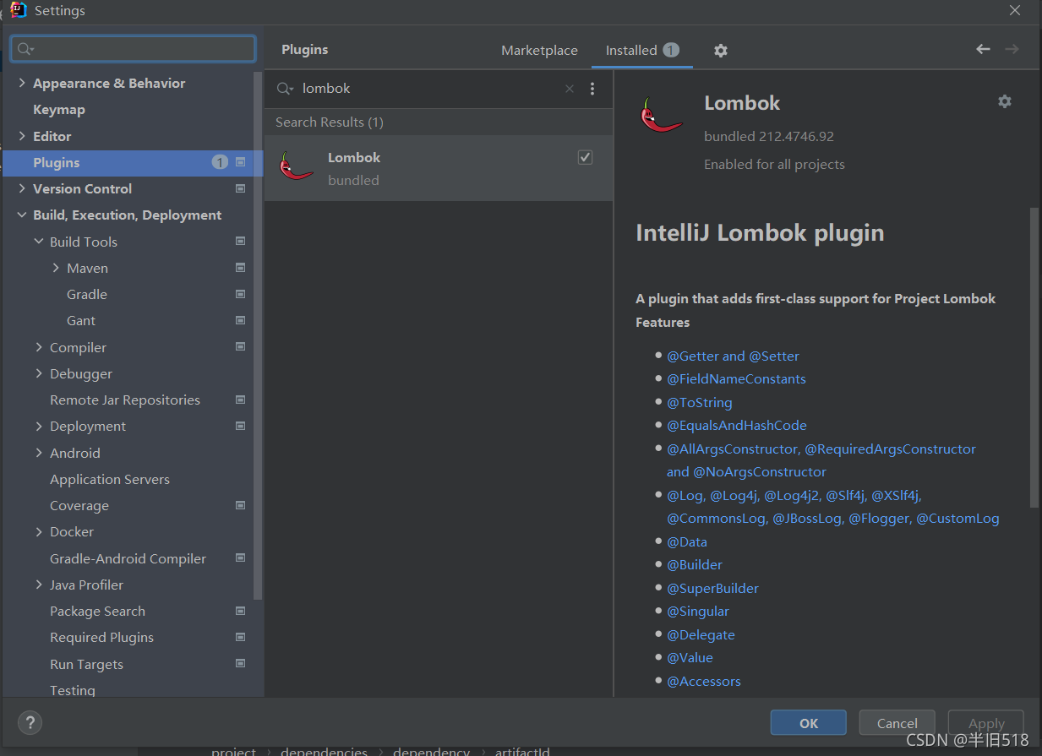Expand the Version Control section

(22, 188)
